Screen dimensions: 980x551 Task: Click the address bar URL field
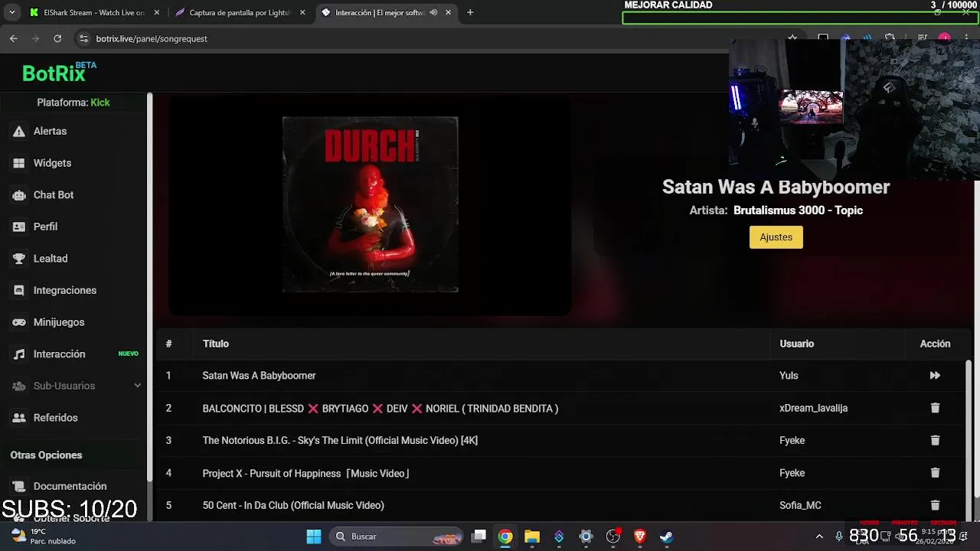[429, 38]
